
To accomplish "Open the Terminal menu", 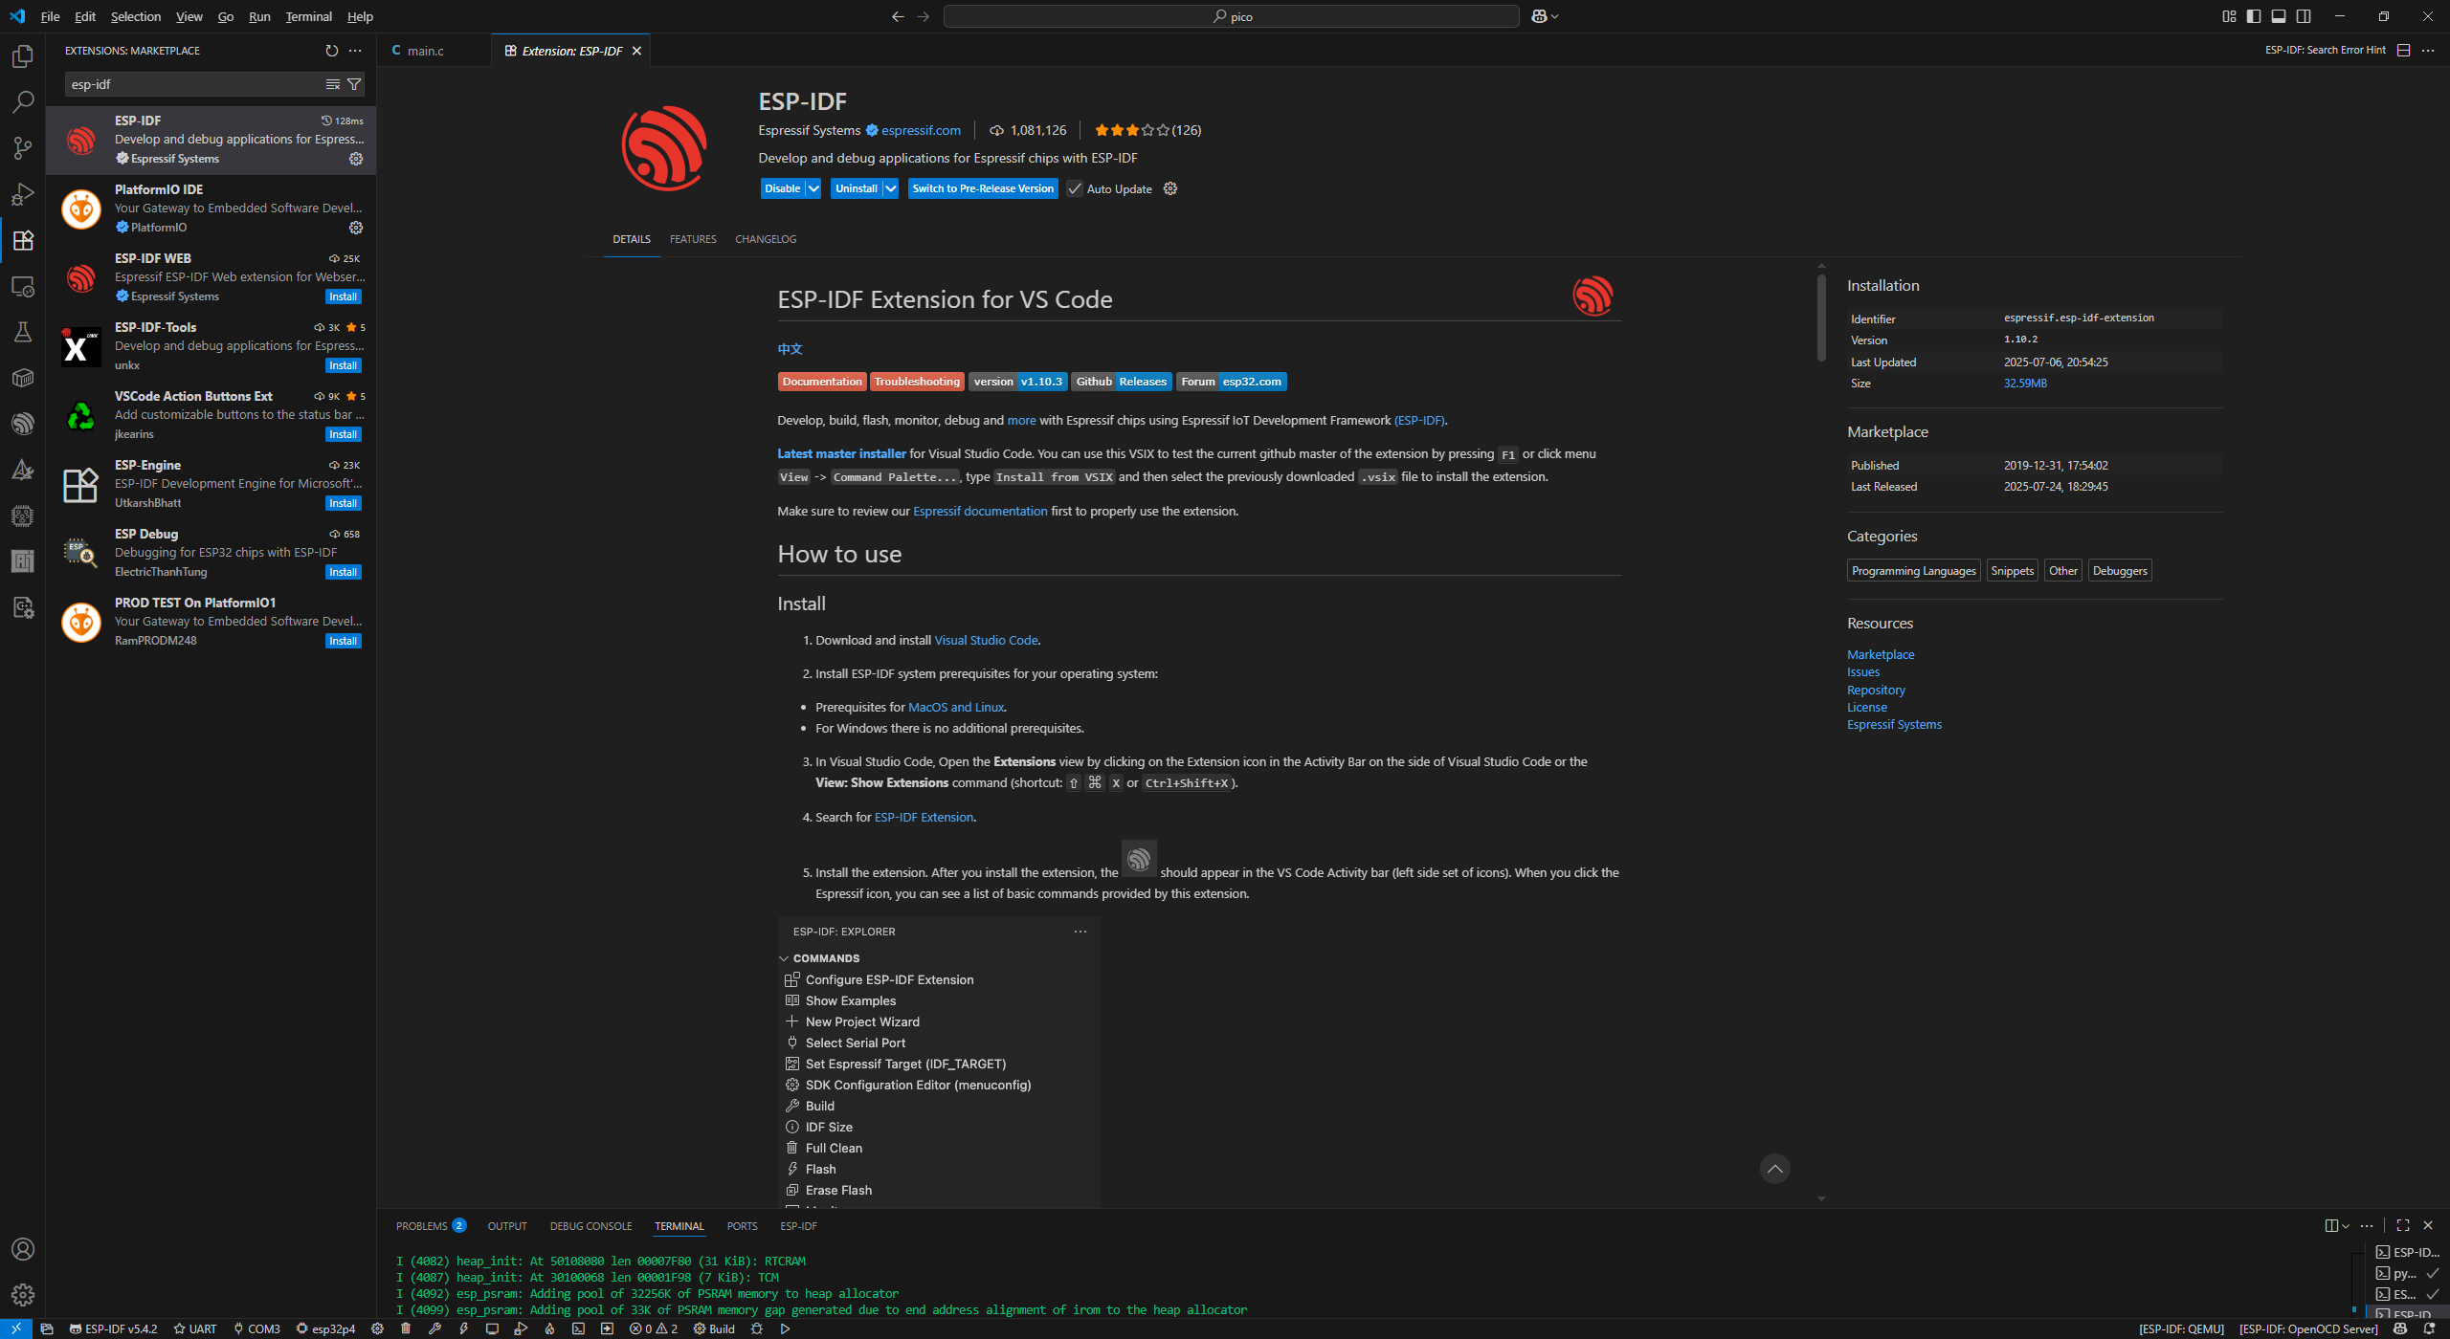I will tap(308, 16).
